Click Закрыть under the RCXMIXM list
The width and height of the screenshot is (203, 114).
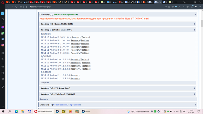click(x=45, y=83)
